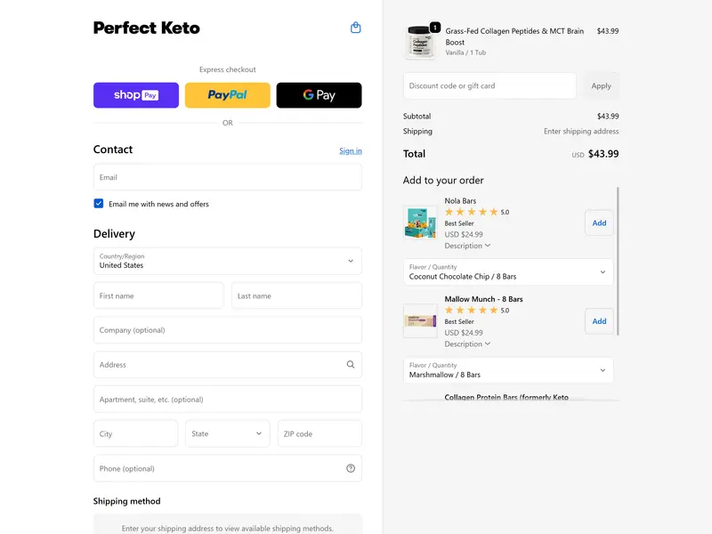
Task: Open Mallow Munch Flavor / Quantity dropdown
Action: (507, 370)
